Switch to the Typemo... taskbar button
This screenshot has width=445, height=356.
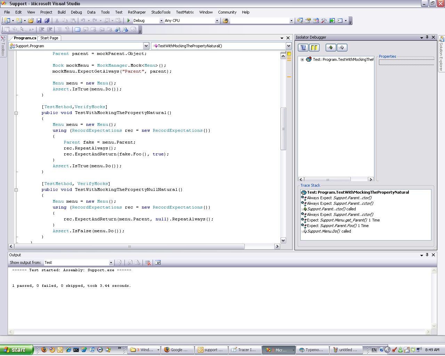[x=311, y=350]
